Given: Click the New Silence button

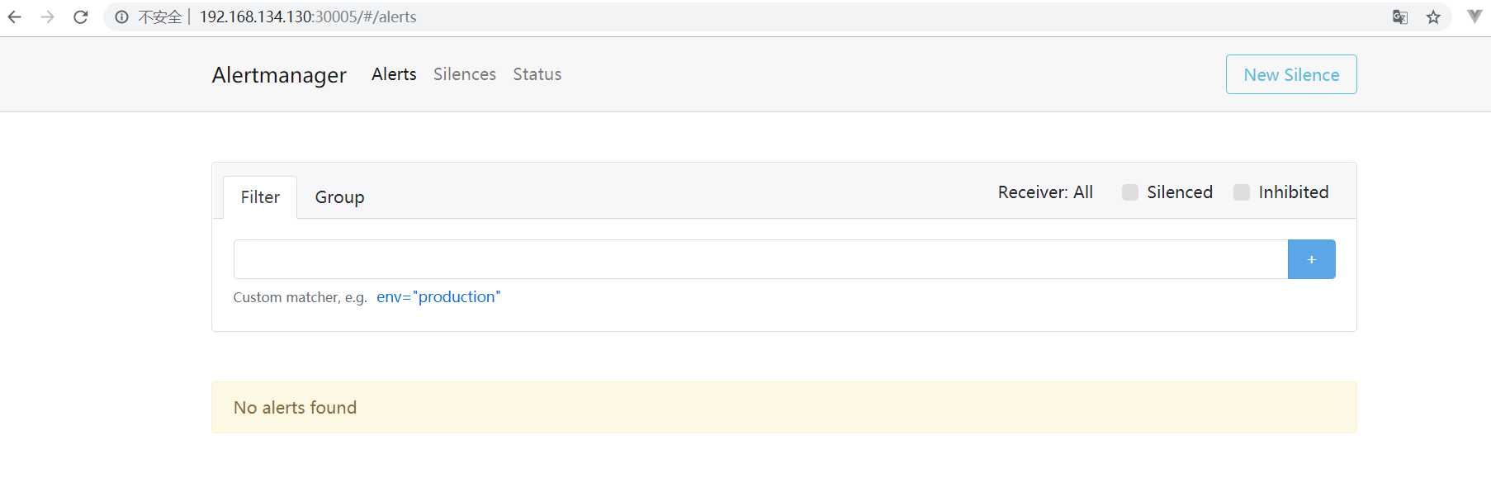Looking at the screenshot, I should [x=1291, y=74].
